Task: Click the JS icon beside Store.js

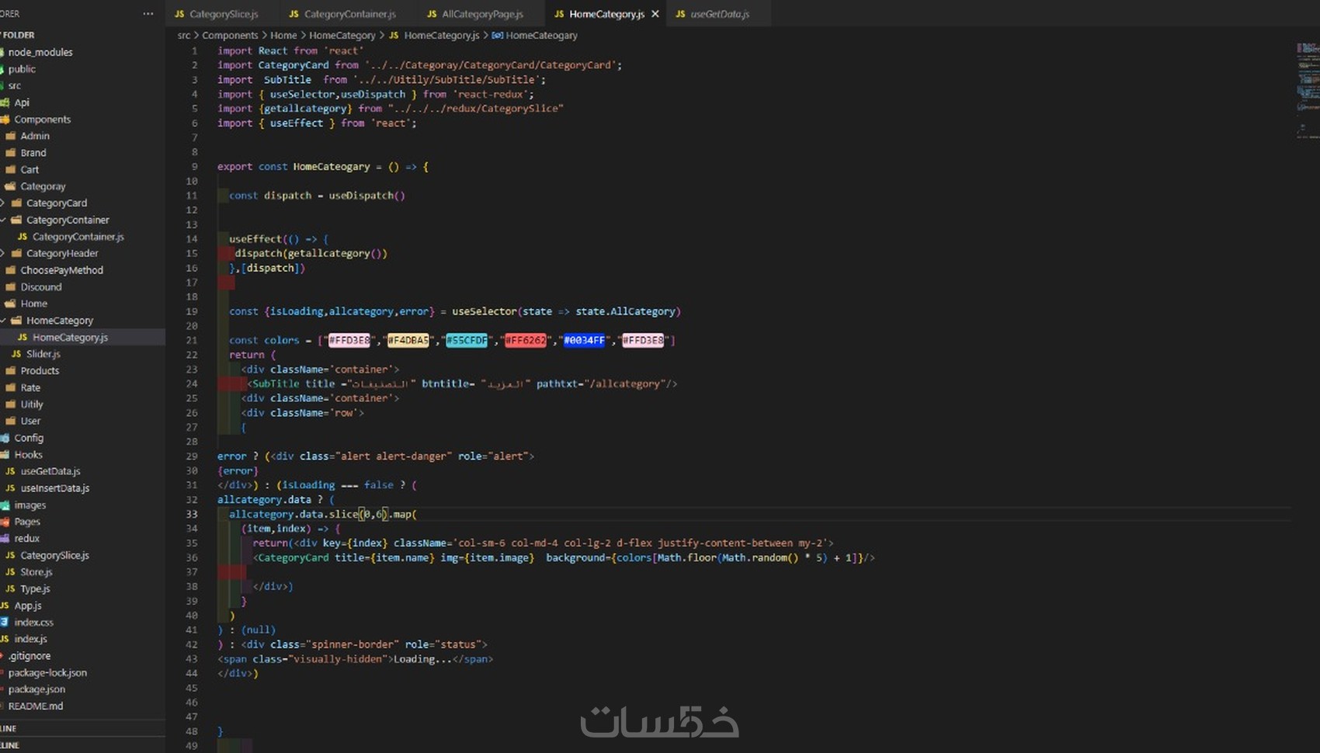Action: click(10, 572)
